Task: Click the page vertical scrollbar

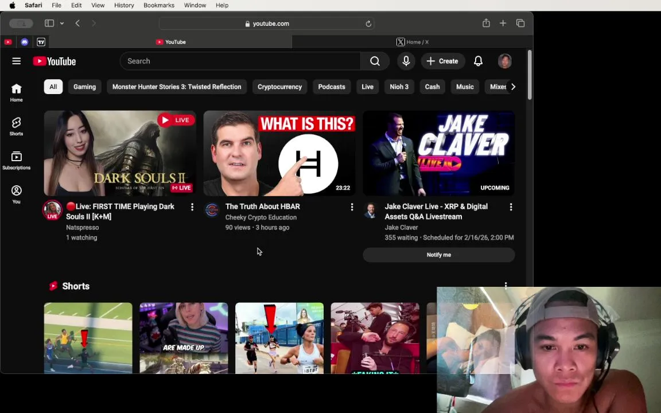Action: (x=530, y=75)
